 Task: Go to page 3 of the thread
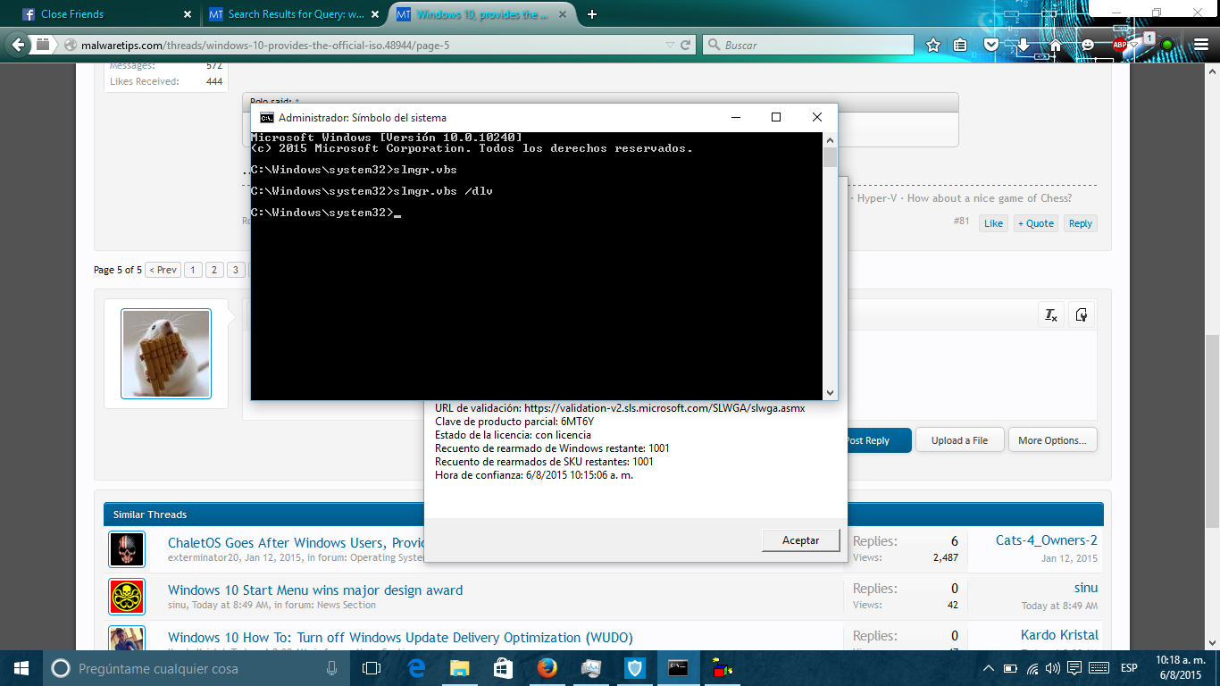click(236, 270)
